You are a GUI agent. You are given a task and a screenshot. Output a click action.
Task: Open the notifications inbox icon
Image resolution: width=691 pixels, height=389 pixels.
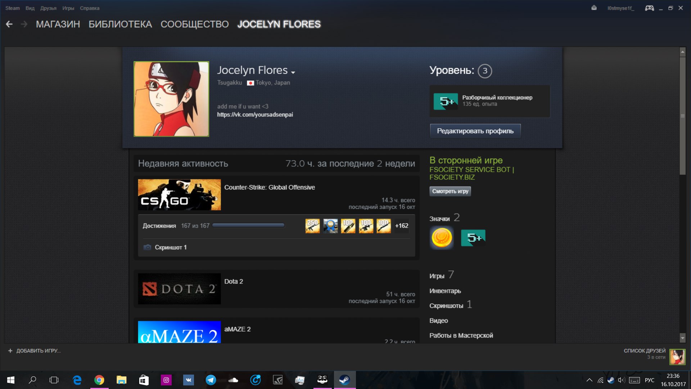(594, 8)
